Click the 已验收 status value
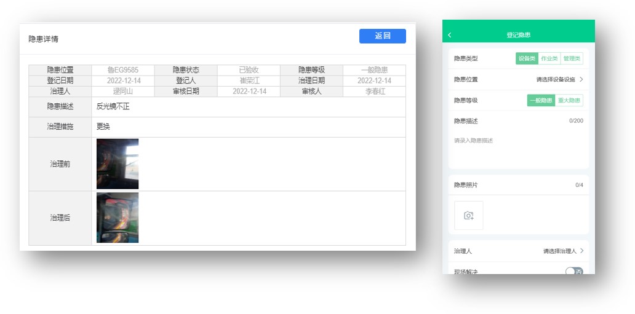Screen dimensions: 635x314 pos(249,70)
